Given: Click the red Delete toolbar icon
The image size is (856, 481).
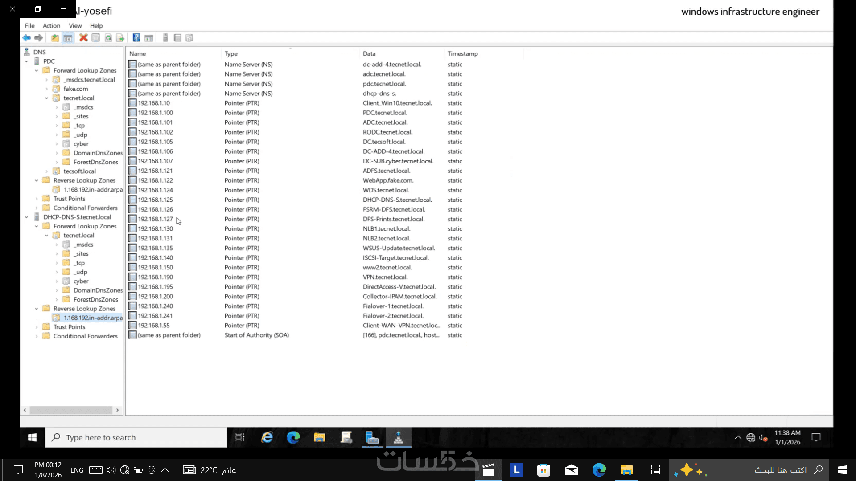Looking at the screenshot, I should click(83, 38).
